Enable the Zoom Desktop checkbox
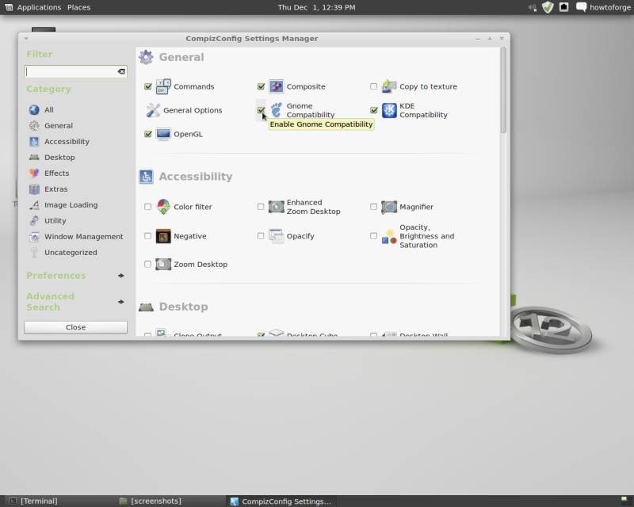The image size is (634, 507). pyautogui.click(x=148, y=265)
